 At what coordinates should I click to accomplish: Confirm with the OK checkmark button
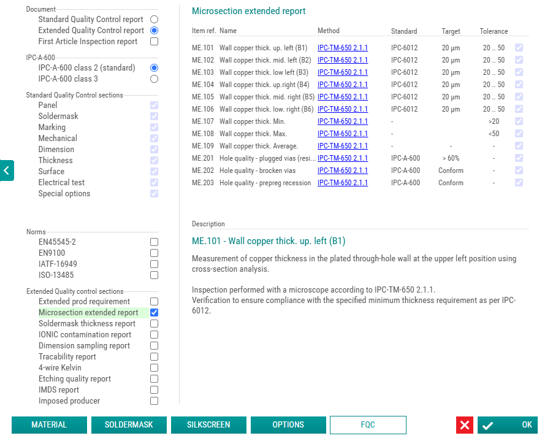coord(508,424)
